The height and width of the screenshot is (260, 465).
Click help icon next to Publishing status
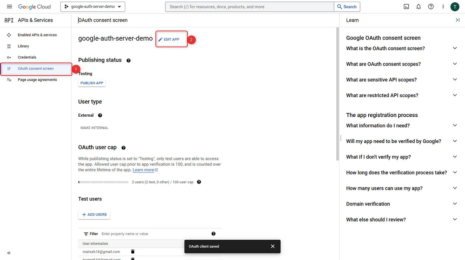(x=129, y=61)
